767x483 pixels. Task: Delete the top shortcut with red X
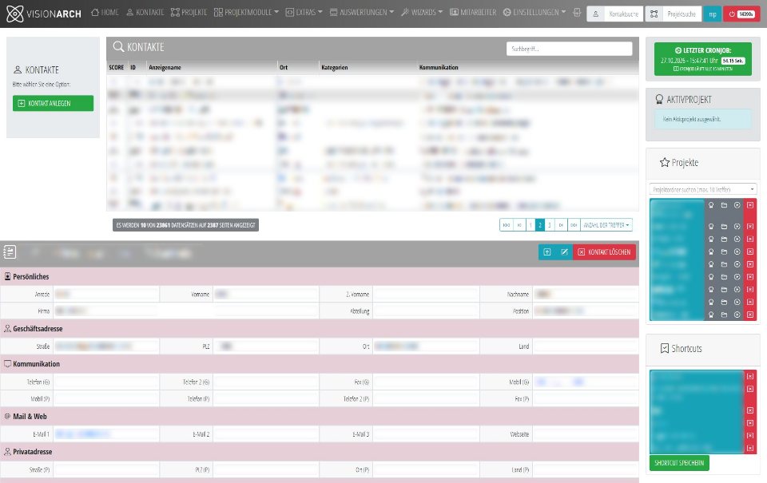click(750, 377)
